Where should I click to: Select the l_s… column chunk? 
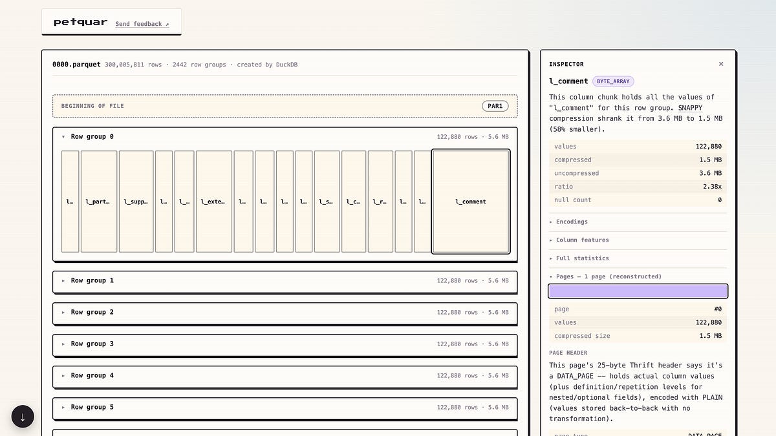(x=327, y=202)
